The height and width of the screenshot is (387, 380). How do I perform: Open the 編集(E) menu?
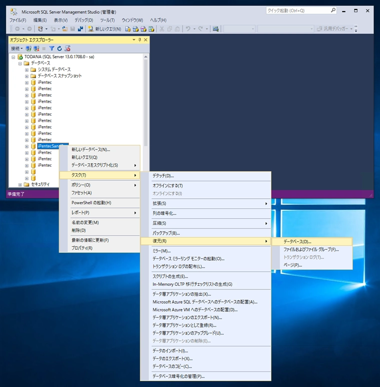point(40,20)
